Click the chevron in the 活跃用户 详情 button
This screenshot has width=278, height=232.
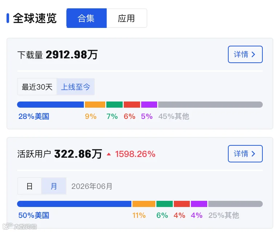point(253,154)
